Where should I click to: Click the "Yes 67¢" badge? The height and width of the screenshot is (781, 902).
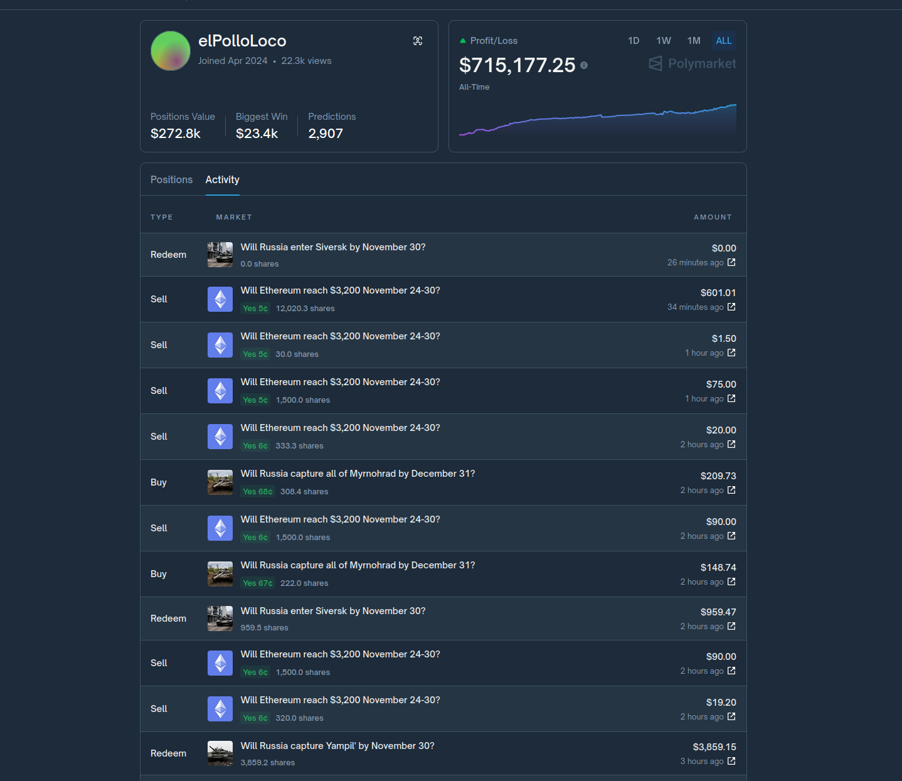258,583
